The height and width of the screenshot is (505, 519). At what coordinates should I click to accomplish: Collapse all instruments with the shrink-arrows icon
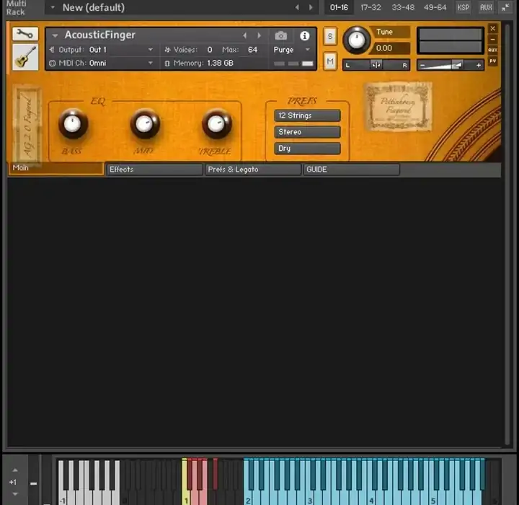(x=505, y=7)
